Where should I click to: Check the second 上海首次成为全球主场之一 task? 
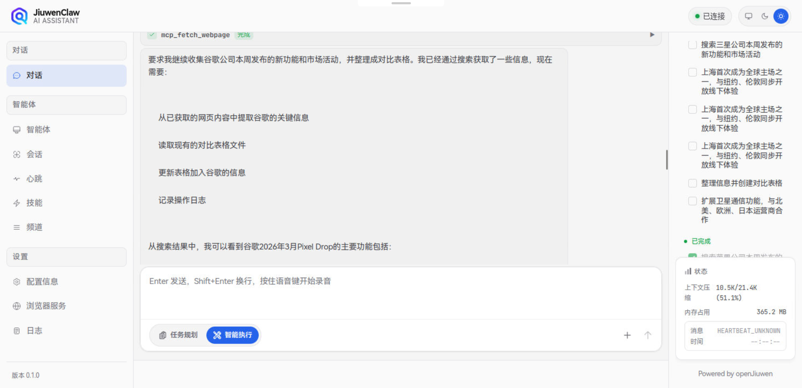coord(692,110)
